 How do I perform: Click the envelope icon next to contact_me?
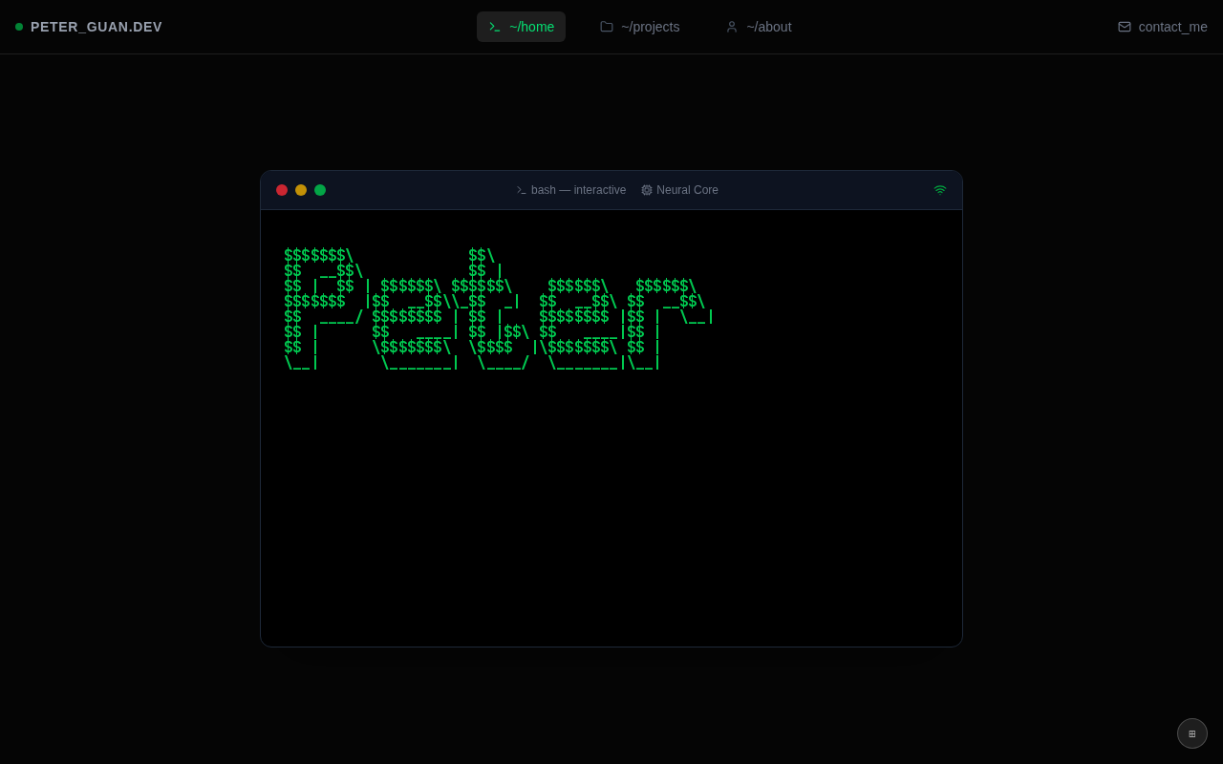[1125, 27]
